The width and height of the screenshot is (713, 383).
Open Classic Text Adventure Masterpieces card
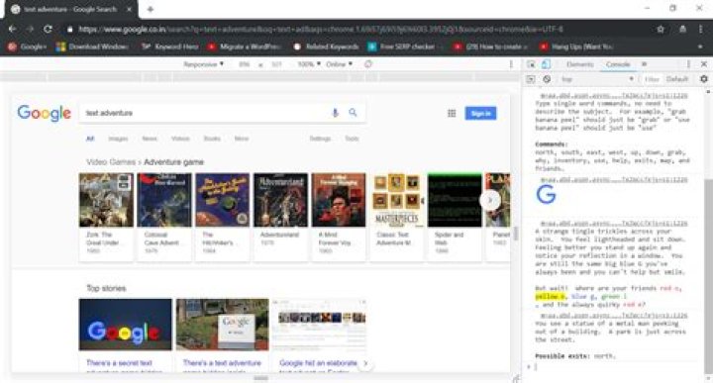(397, 217)
